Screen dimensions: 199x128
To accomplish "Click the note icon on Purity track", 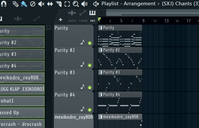I will tap(82, 42).
